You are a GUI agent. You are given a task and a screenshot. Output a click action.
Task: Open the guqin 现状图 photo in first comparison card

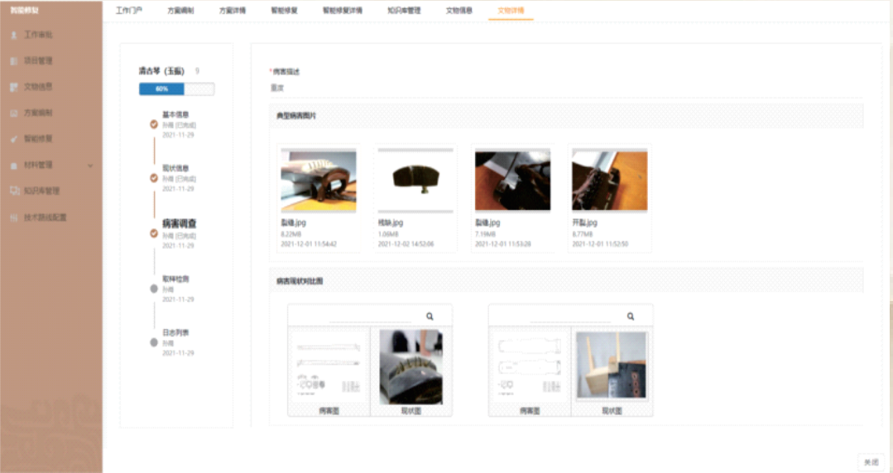(411, 367)
